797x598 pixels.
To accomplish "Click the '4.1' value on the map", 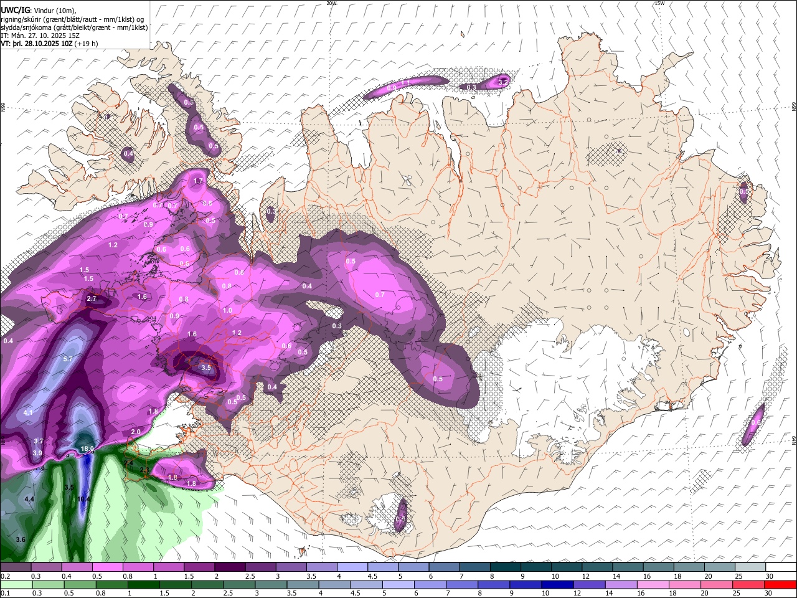I will coord(28,413).
